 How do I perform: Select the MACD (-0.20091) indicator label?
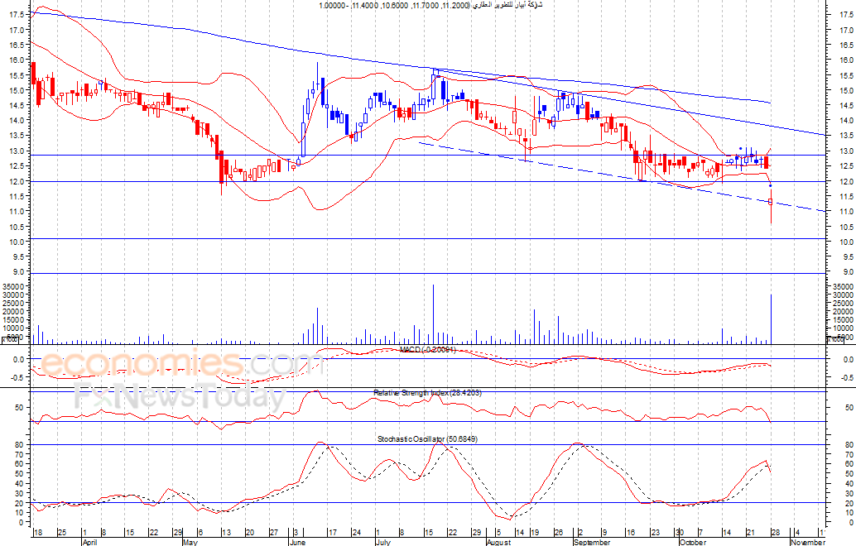(427, 350)
